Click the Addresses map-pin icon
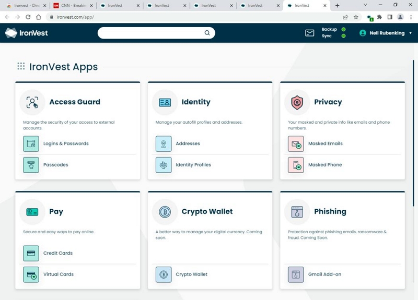 tap(164, 144)
